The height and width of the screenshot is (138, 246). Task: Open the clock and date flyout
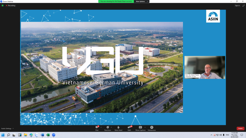[234, 135]
